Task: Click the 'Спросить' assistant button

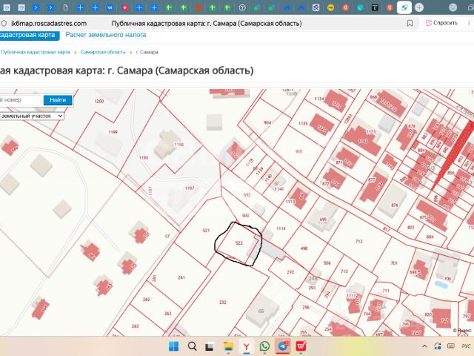Action: click(x=441, y=23)
